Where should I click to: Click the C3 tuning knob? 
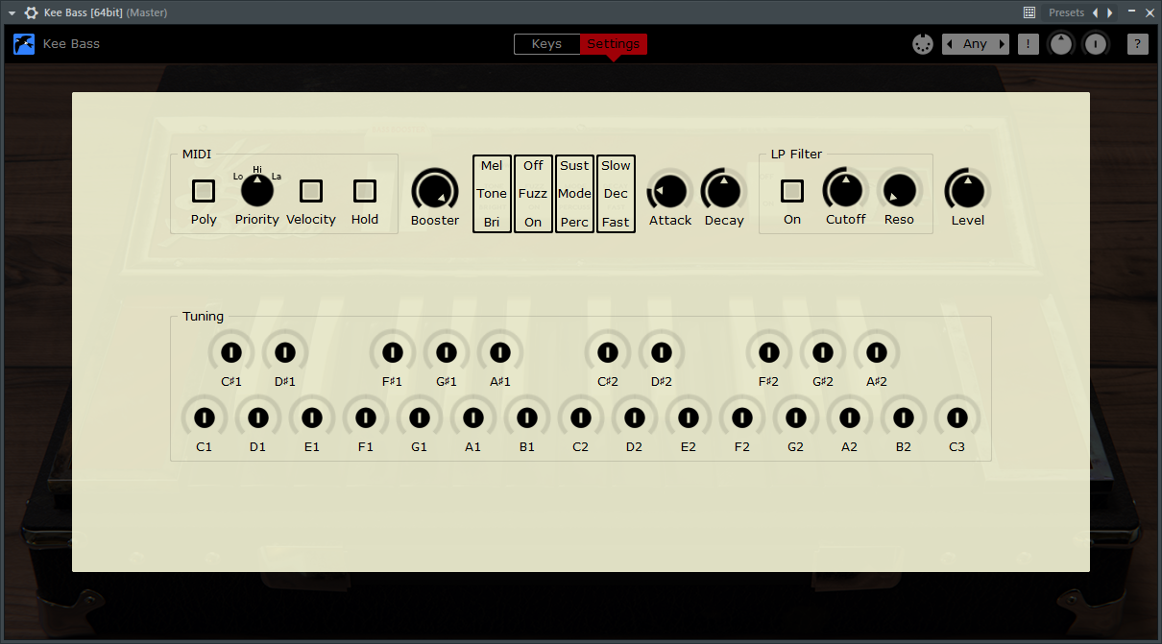point(956,417)
